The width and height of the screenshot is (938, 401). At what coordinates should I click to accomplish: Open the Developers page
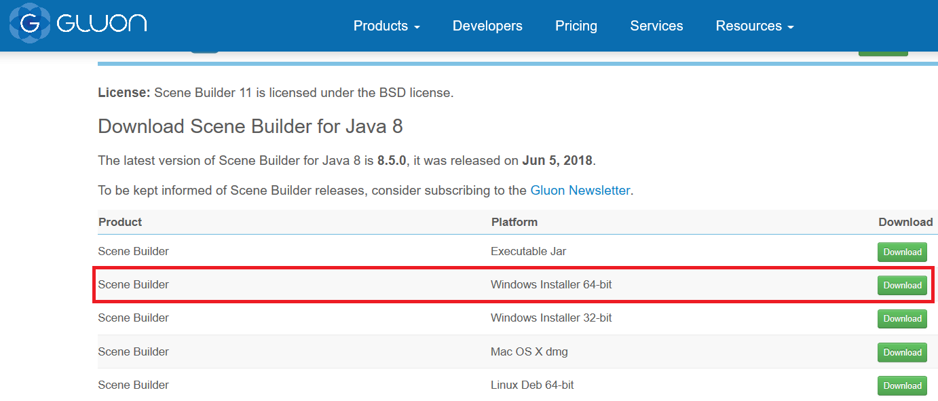(487, 26)
